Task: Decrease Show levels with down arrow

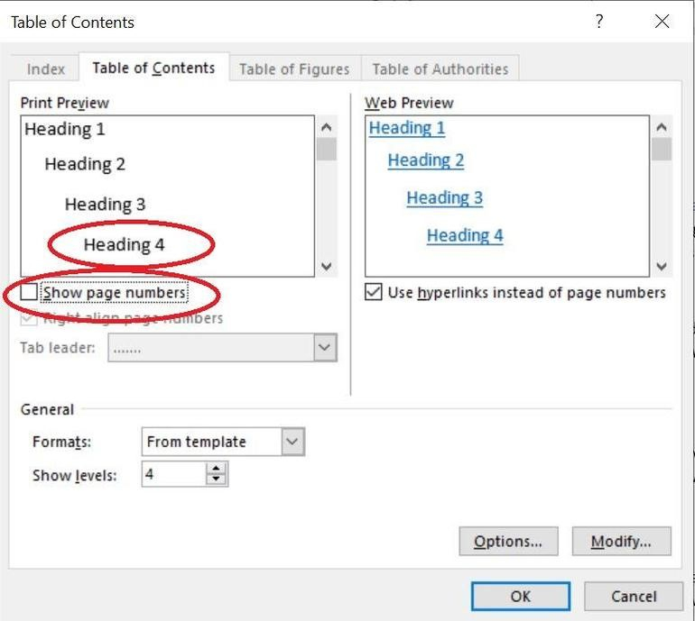Action: pyautogui.click(x=216, y=479)
